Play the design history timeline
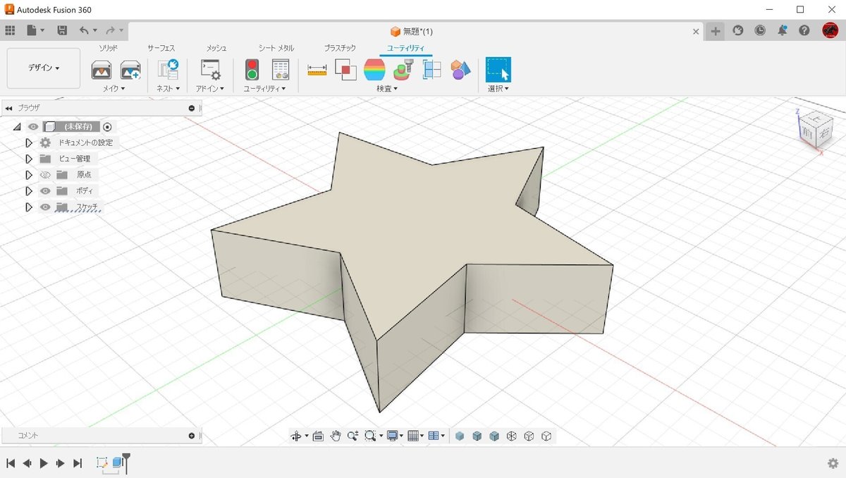Viewport: 846px width, 478px height. [x=44, y=463]
